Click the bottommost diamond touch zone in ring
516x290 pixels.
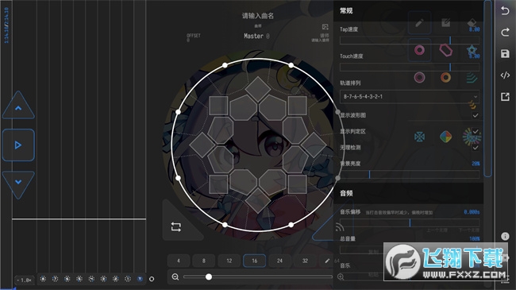(258, 201)
